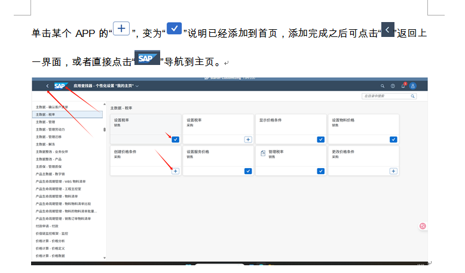Screen dimensions: 465x273
Task: Click the SAP logo in the header bar
Action: pyautogui.click(x=60, y=86)
